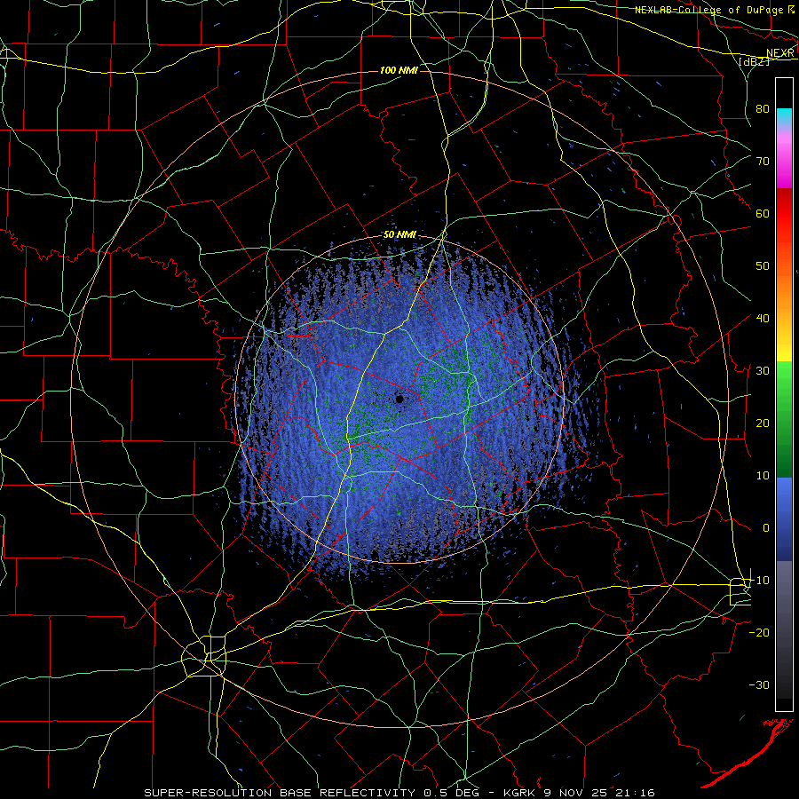The height and width of the screenshot is (799, 799).
Task: Click the -20 value on the dBZ scale
Action: tap(759, 632)
